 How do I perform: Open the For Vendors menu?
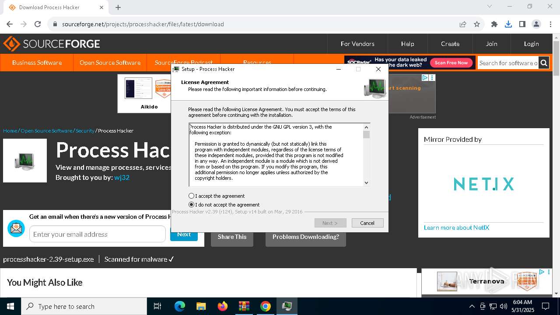[x=357, y=44]
